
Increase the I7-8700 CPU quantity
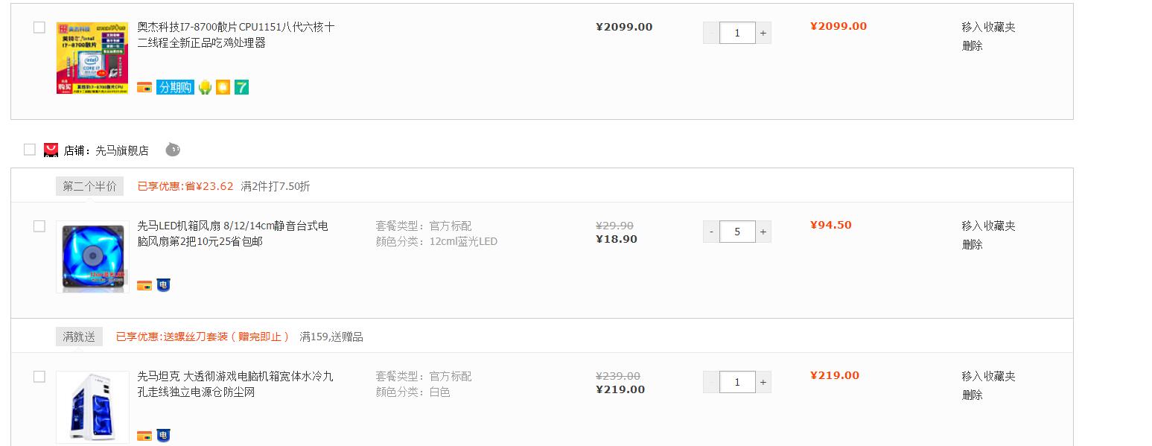point(763,33)
